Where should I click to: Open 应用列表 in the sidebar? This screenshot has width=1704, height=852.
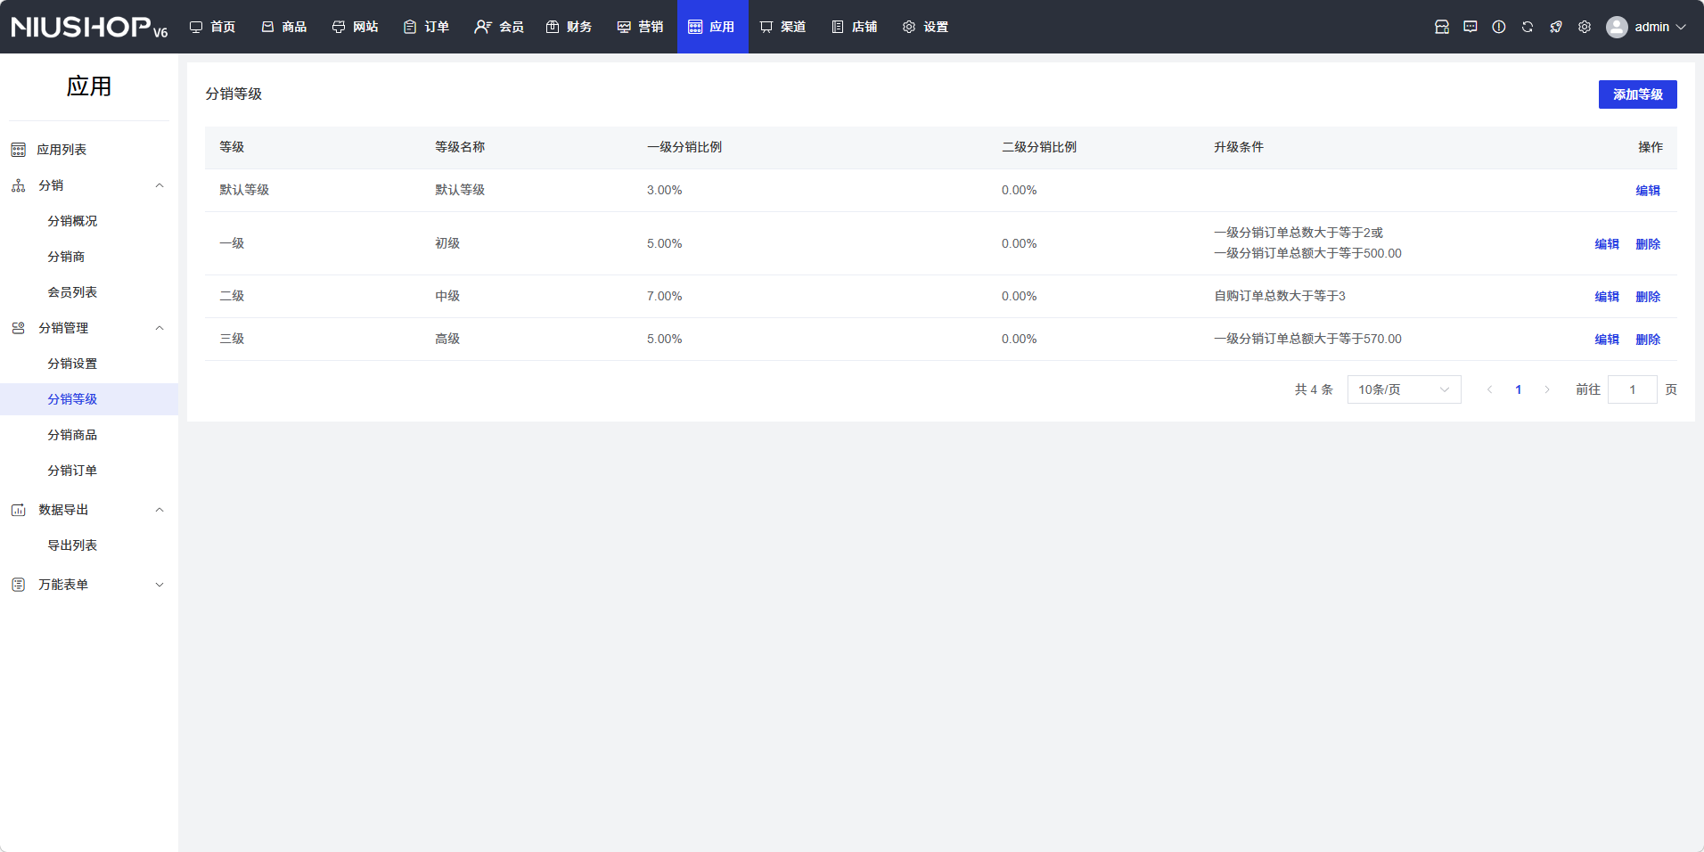pos(61,150)
